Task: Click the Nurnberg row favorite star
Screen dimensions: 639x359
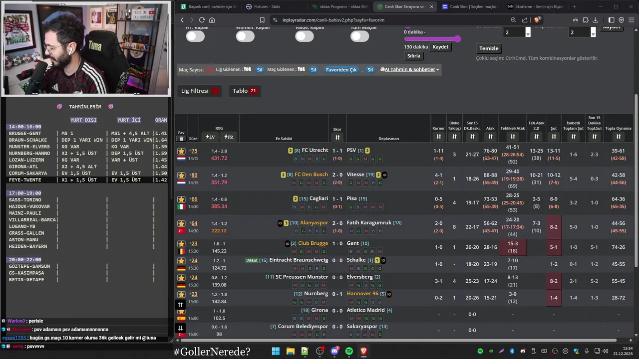Action: [181, 294]
